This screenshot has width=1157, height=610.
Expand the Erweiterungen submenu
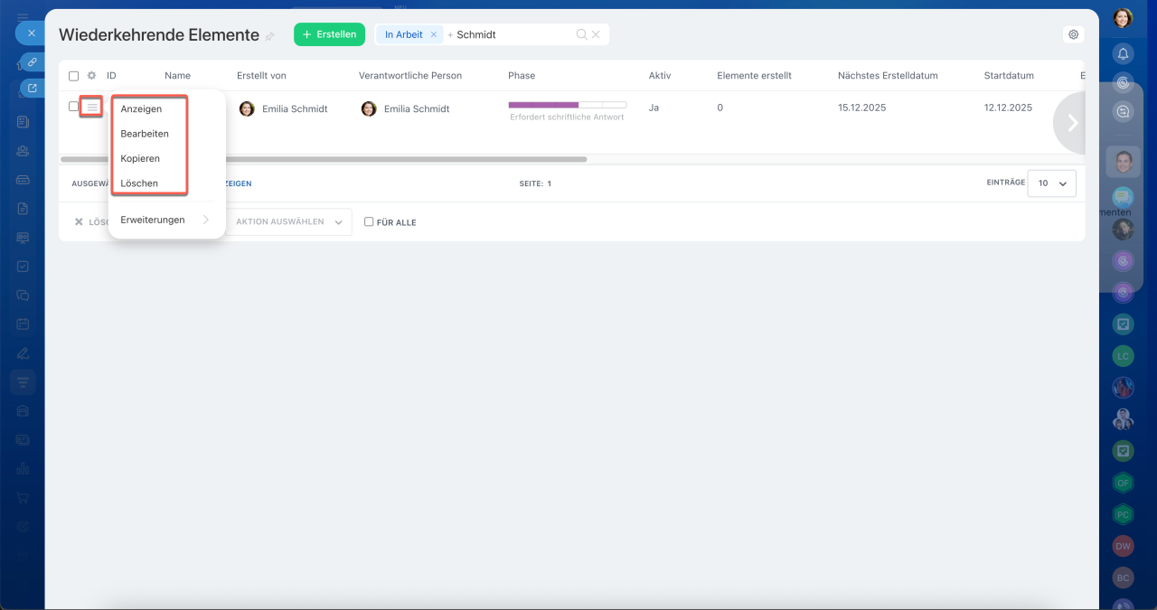[163, 220]
